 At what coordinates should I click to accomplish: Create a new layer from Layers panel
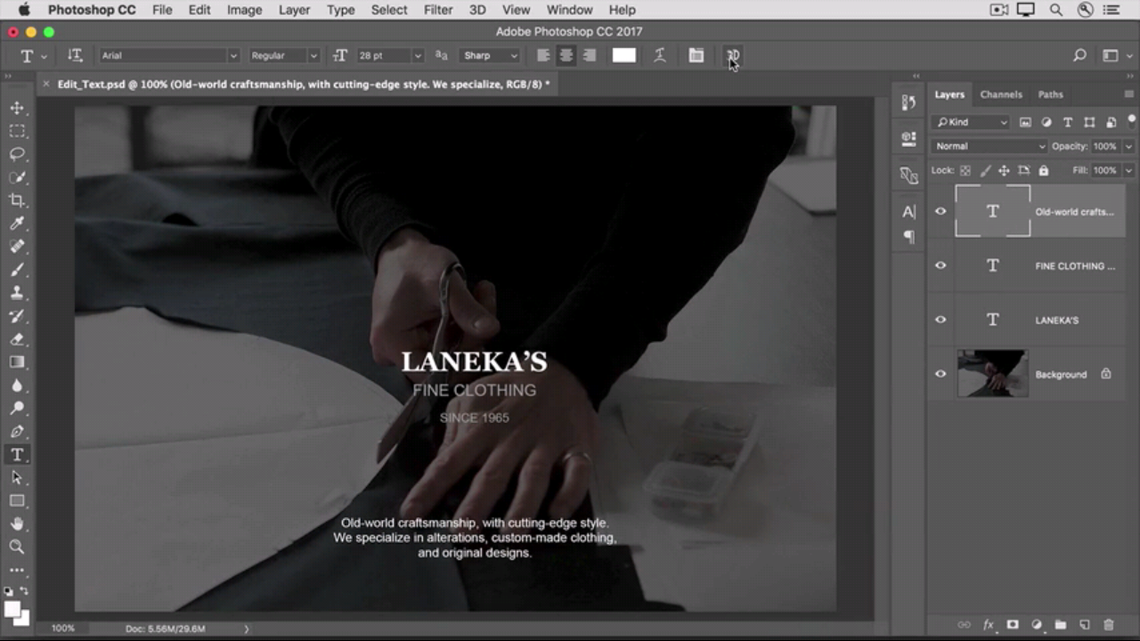click(1085, 625)
